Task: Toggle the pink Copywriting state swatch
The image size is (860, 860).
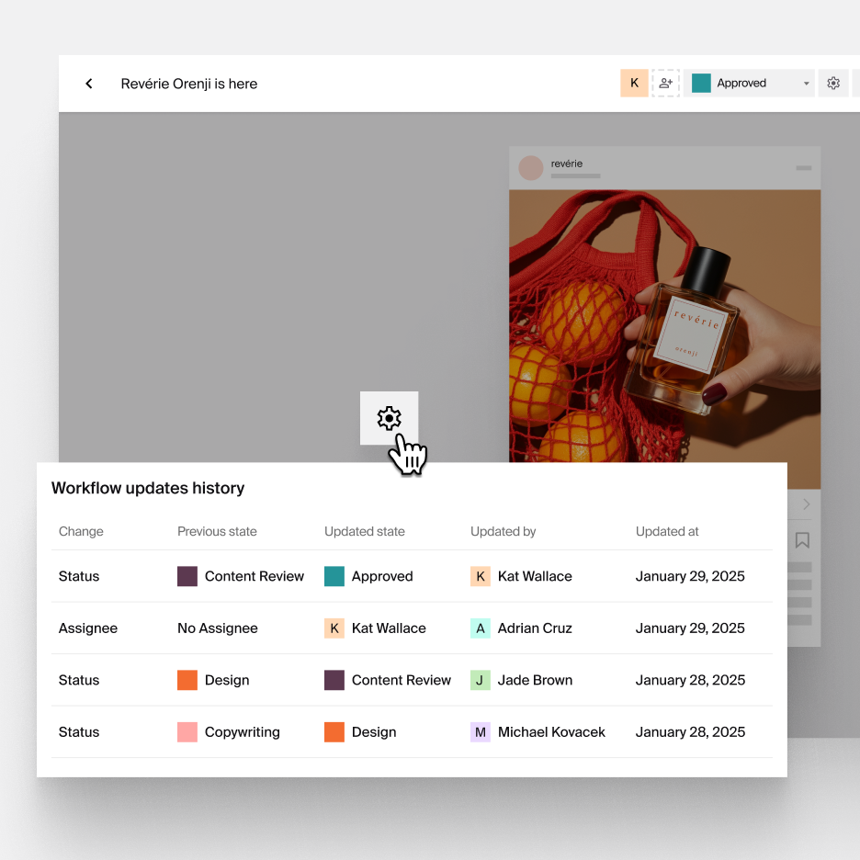Action: [x=187, y=731]
